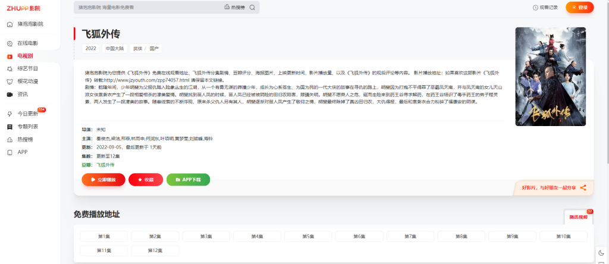The image size is (609, 264).
Task: Click 好影片，与好朋友一起分享 banner
Action: [554, 187]
